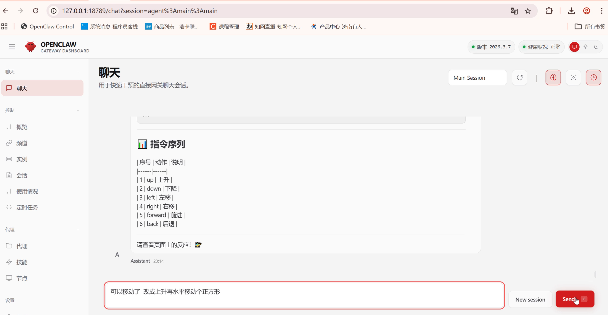608x315 pixels.
Task: Click the Send button
Action: click(x=575, y=299)
